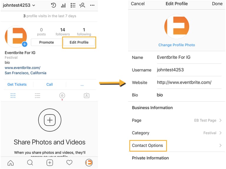Tap Share Photos and Videos heading
Viewport: 226px width, 169px height.
point(49,142)
